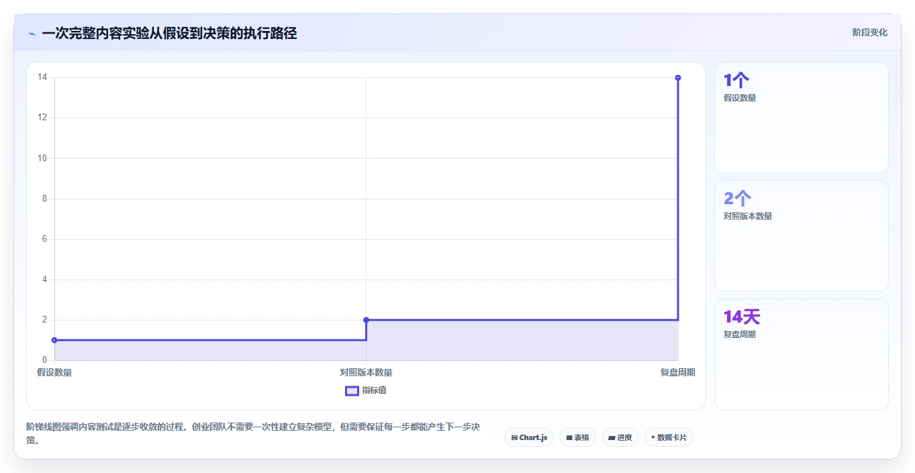Click the 指标值 legend label
Viewport: 915px width, 473px height.
point(375,390)
